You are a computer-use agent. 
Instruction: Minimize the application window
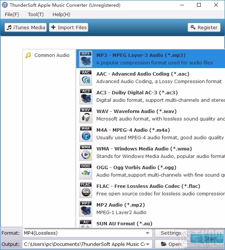point(182,5)
